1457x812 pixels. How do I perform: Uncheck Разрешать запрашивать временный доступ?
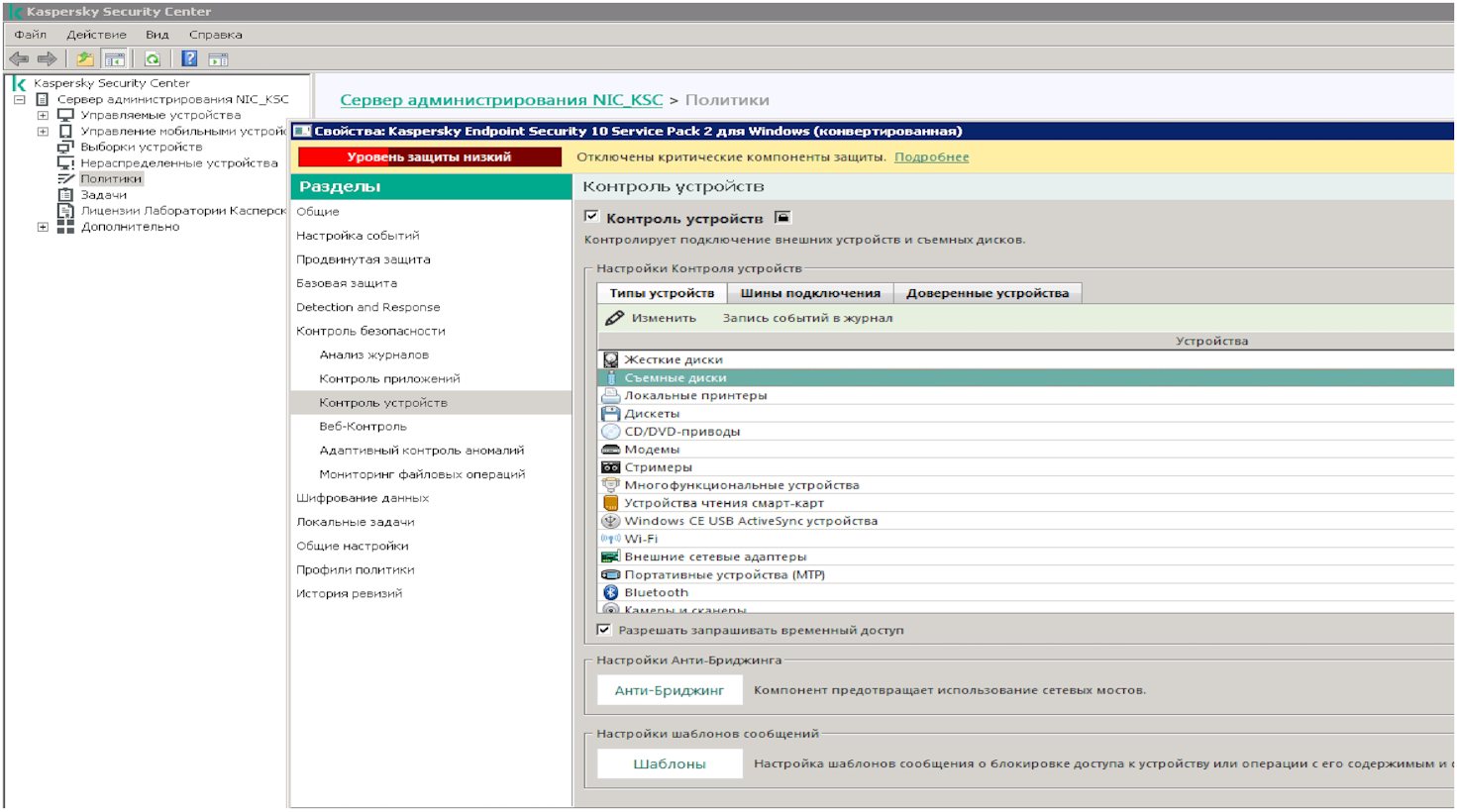[x=603, y=630]
